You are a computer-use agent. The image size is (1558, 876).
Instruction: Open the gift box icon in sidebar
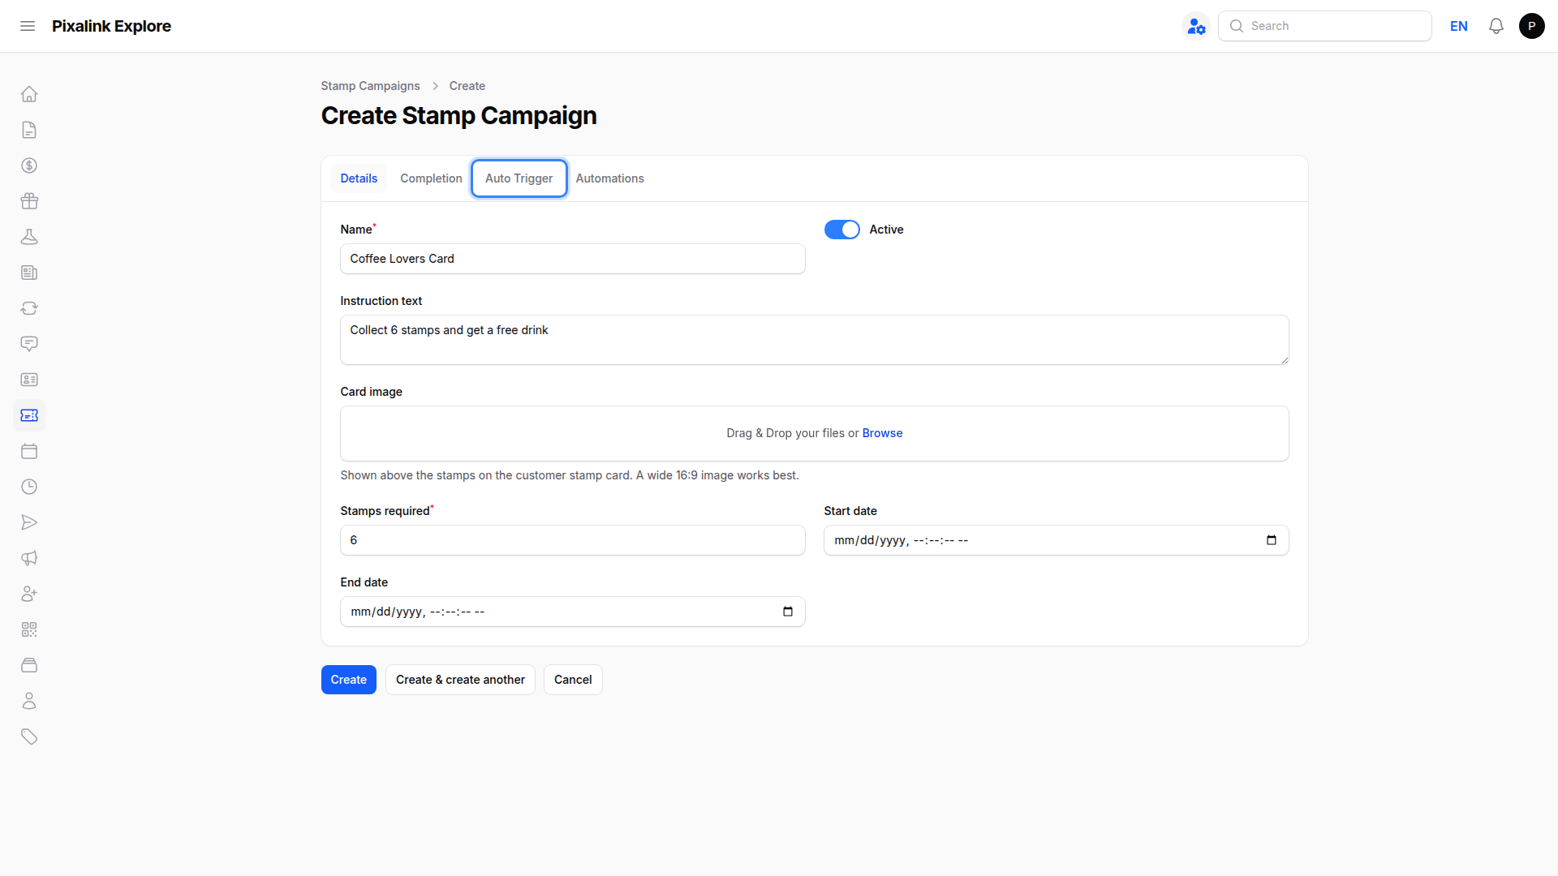(29, 201)
